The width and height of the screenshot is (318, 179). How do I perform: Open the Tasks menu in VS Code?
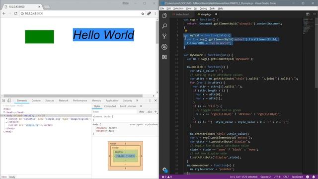tap(213, 8)
